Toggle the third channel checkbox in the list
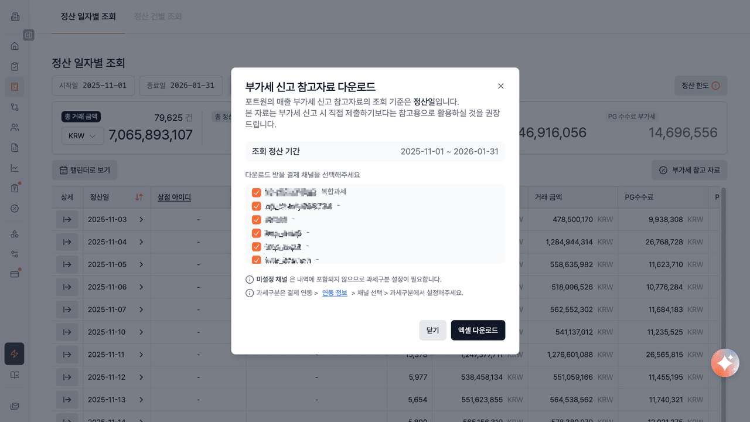Screen dimensions: 750x422 click(256, 220)
